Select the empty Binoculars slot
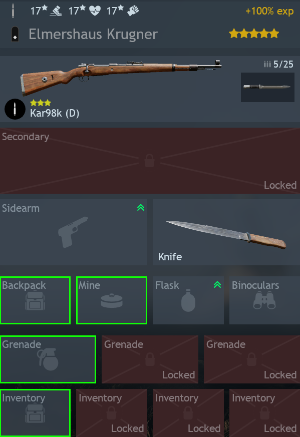 click(x=264, y=300)
